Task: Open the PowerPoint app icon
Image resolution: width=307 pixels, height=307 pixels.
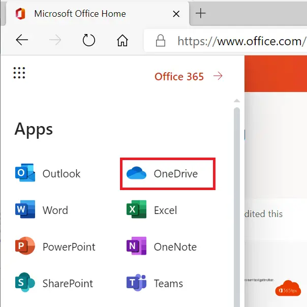Action: (25, 245)
